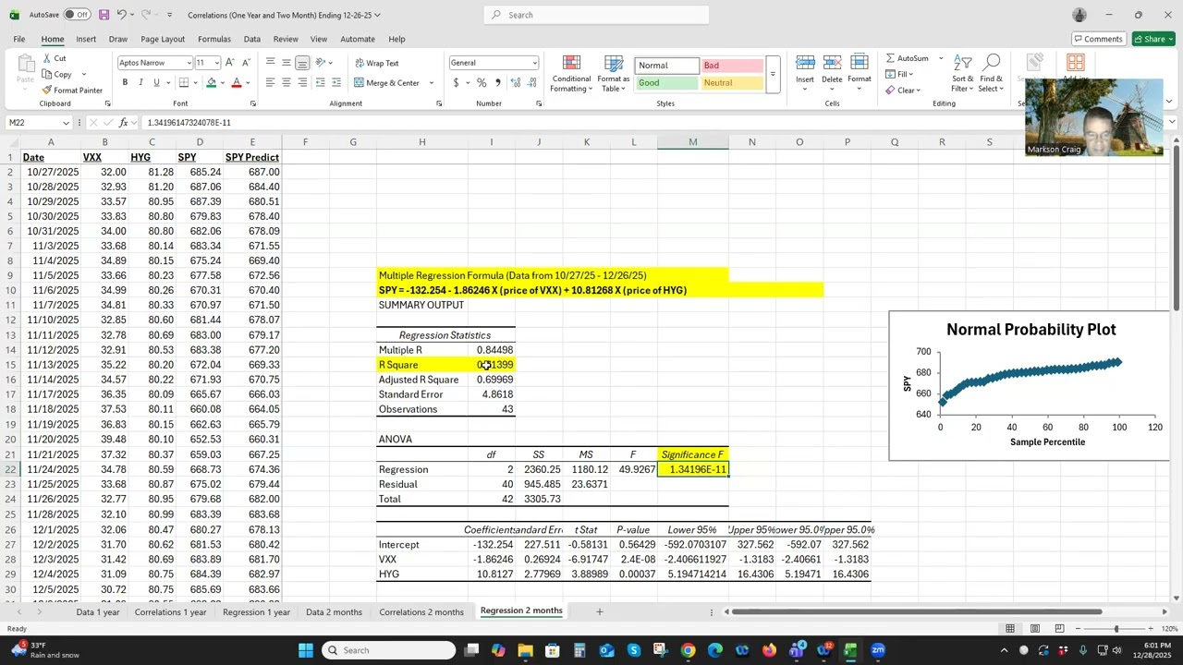Expand the formula bar chevron
1183x665 pixels.
pos(1172,122)
